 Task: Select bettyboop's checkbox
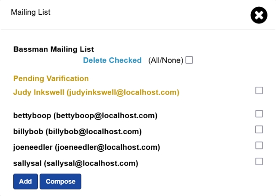point(259,113)
